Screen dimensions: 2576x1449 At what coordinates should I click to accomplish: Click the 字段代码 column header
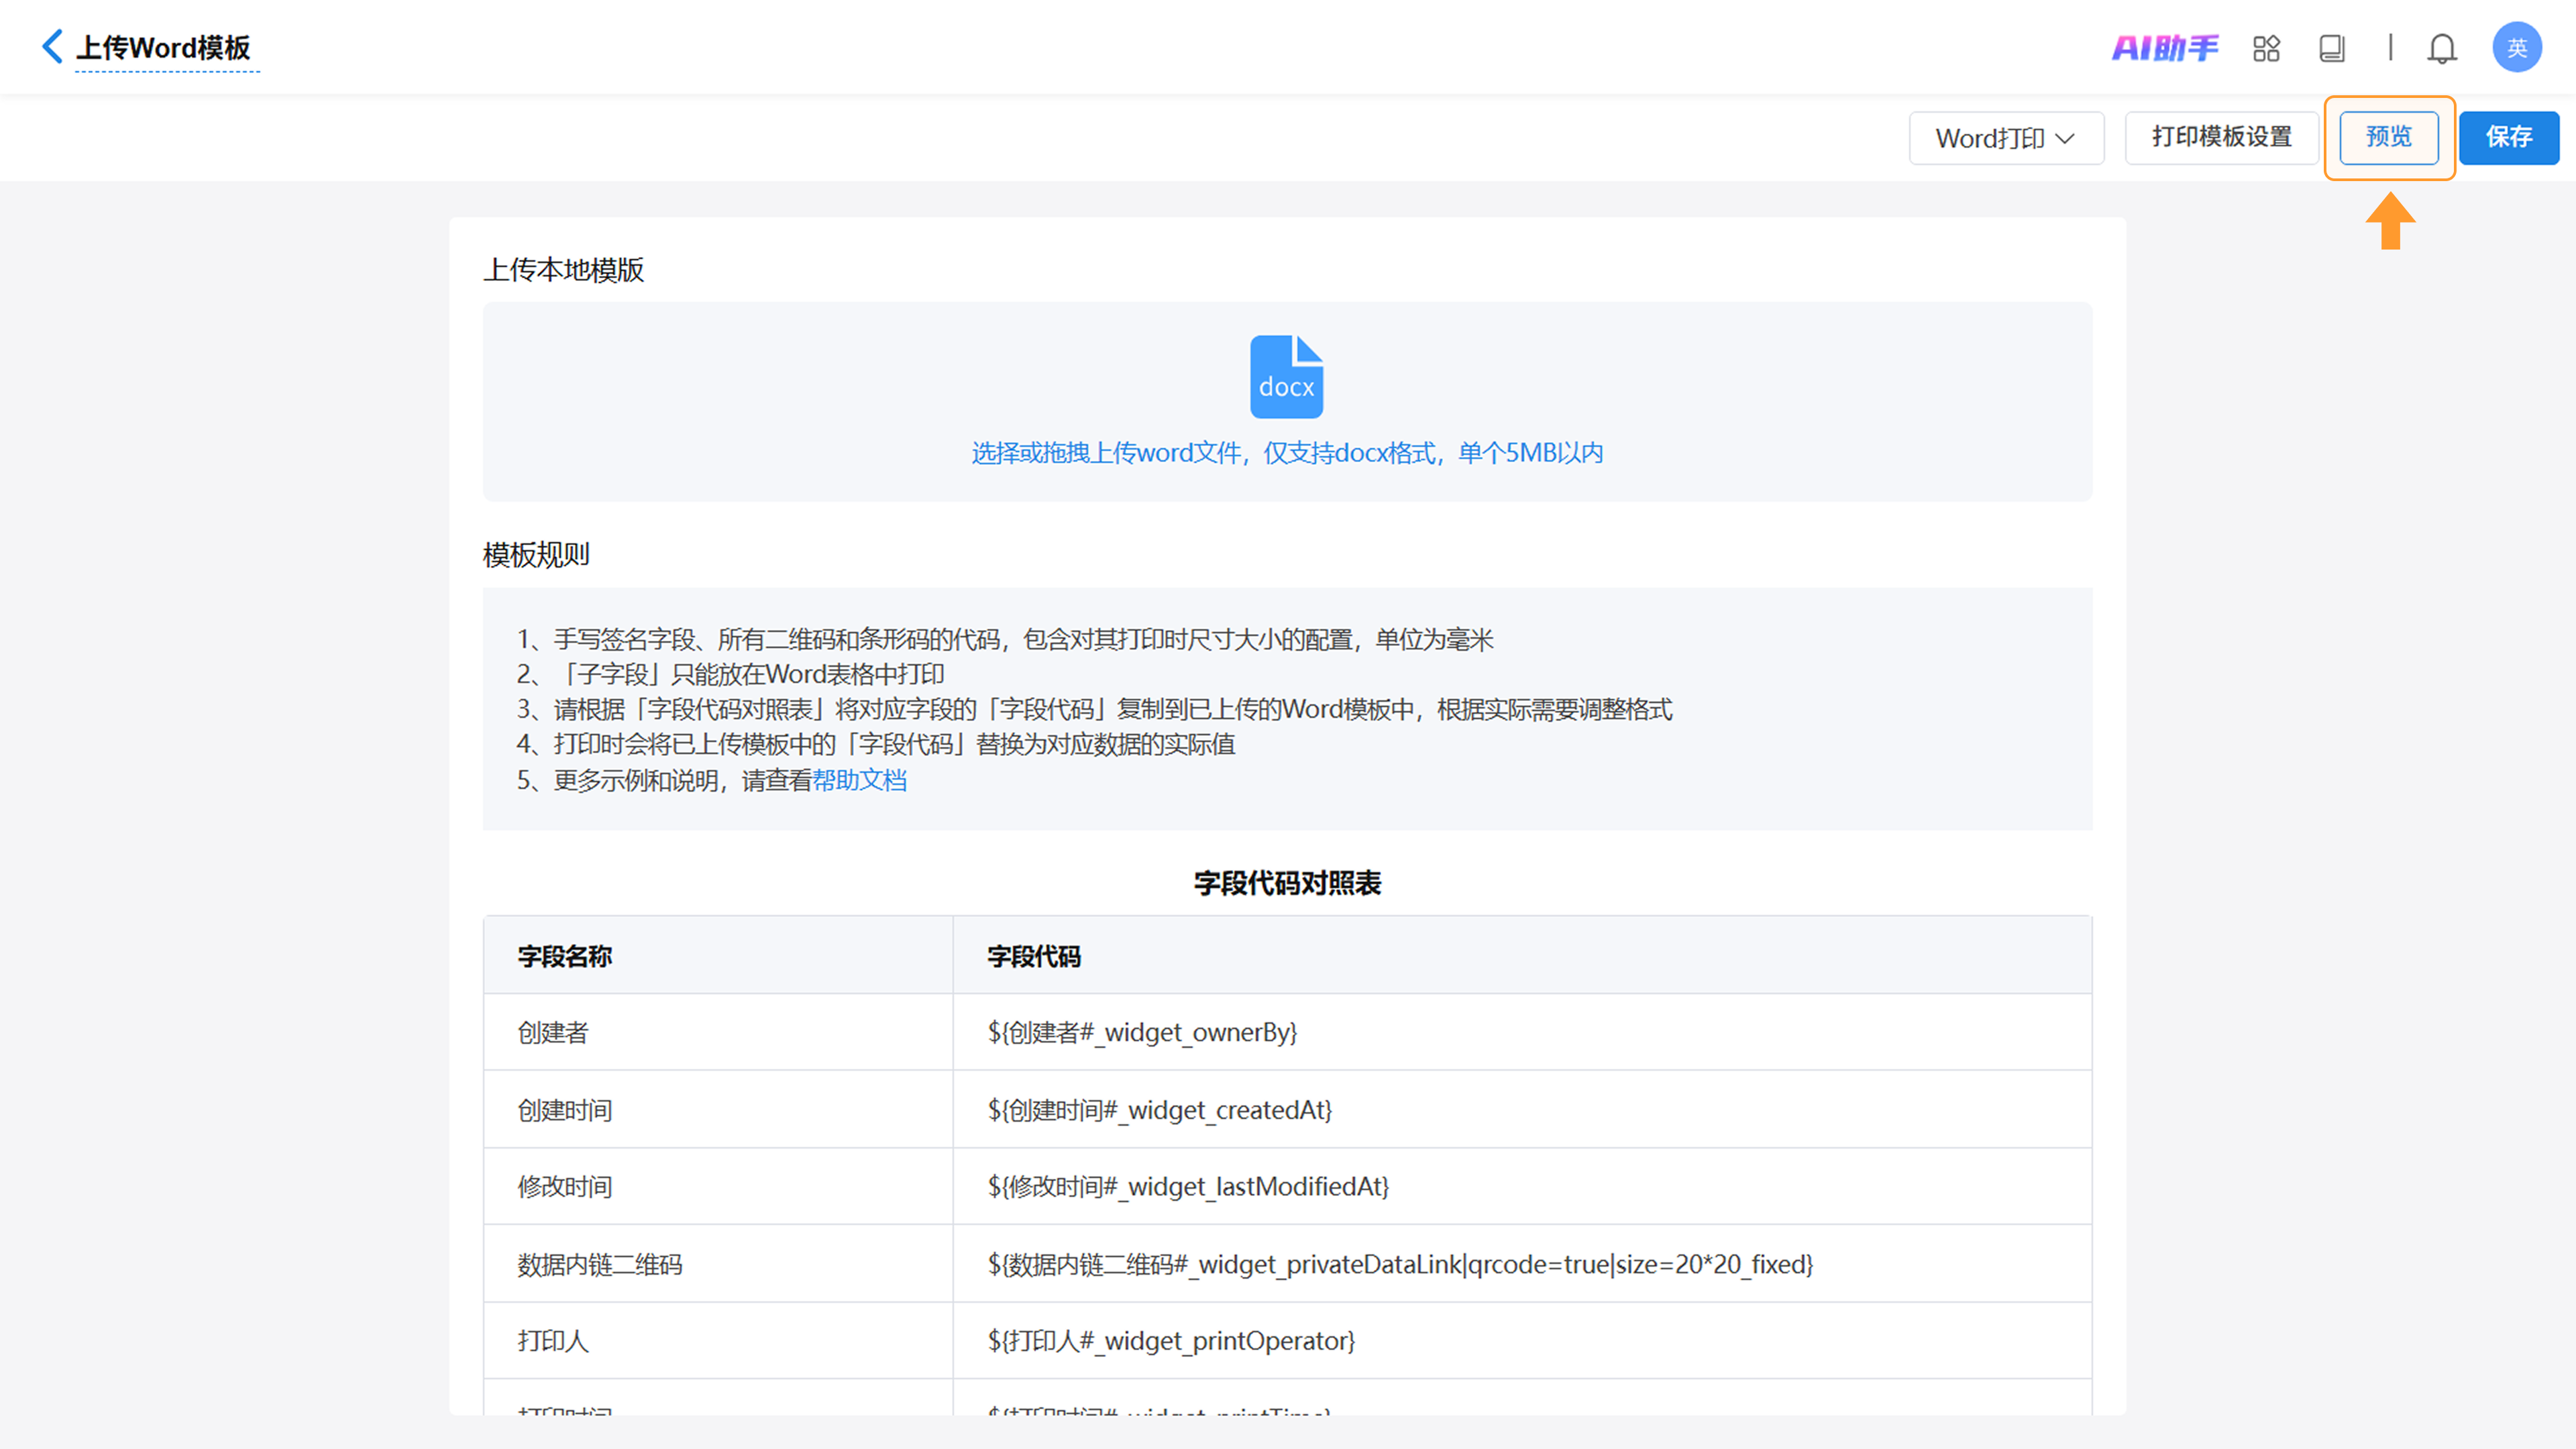pyautogui.click(x=1034, y=956)
